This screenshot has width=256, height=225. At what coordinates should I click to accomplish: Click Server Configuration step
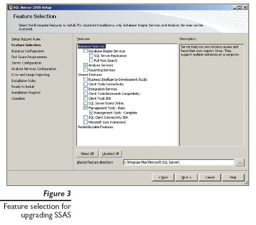click(26, 63)
